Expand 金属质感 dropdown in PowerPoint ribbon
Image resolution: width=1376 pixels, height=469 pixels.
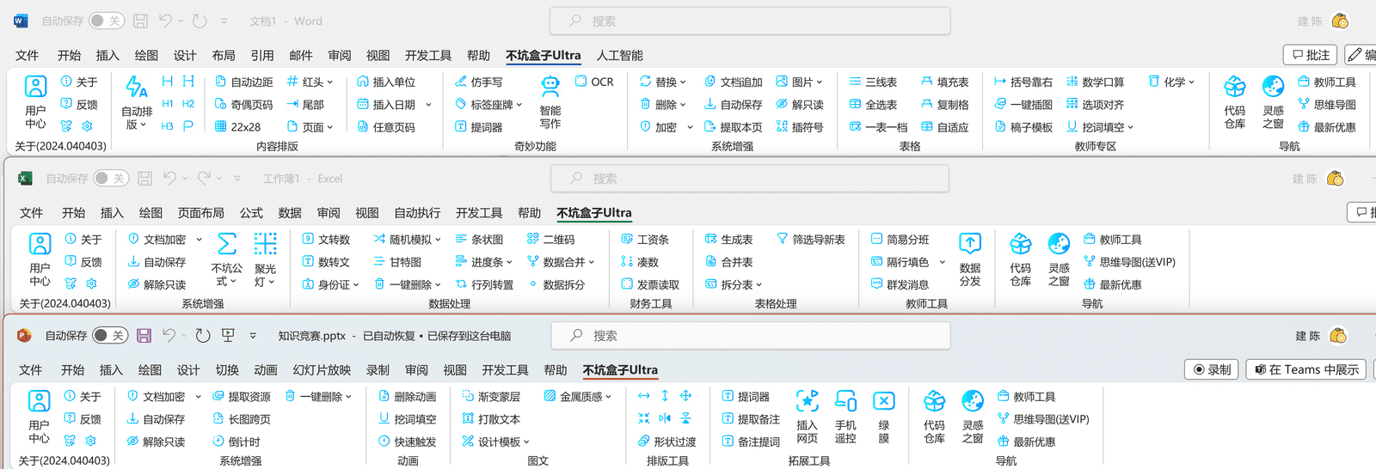point(579,397)
